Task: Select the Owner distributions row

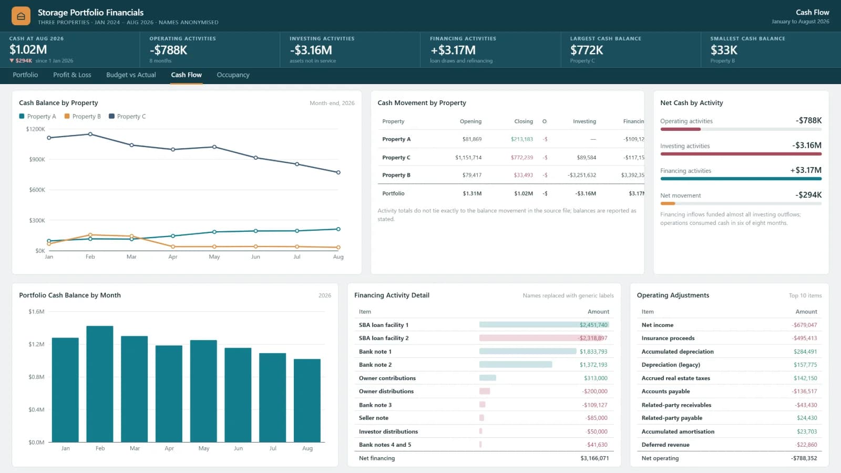Action: pos(484,391)
